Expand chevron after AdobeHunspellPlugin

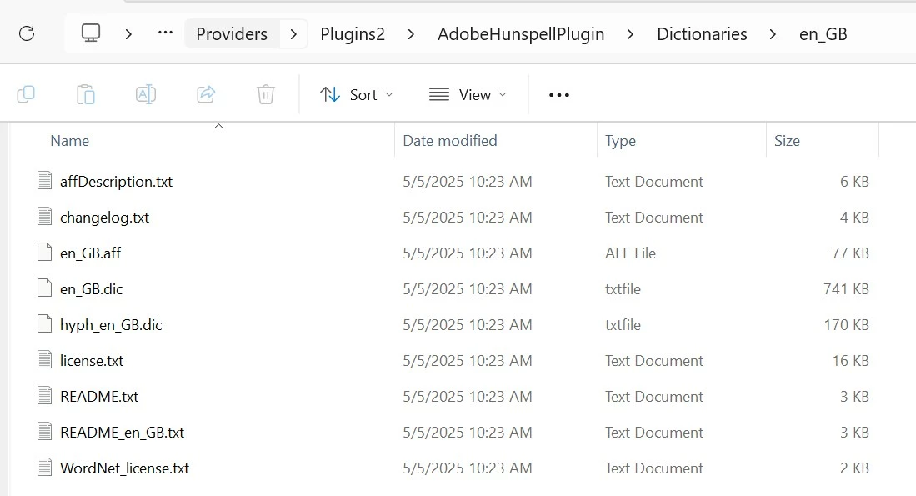coord(630,34)
